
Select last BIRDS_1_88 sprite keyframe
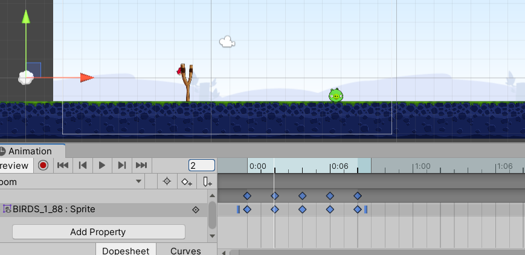(x=358, y=210)
